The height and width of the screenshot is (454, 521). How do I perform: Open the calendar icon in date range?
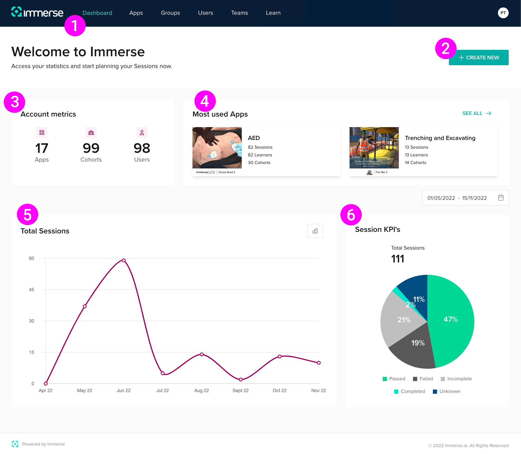coord(501,198)
